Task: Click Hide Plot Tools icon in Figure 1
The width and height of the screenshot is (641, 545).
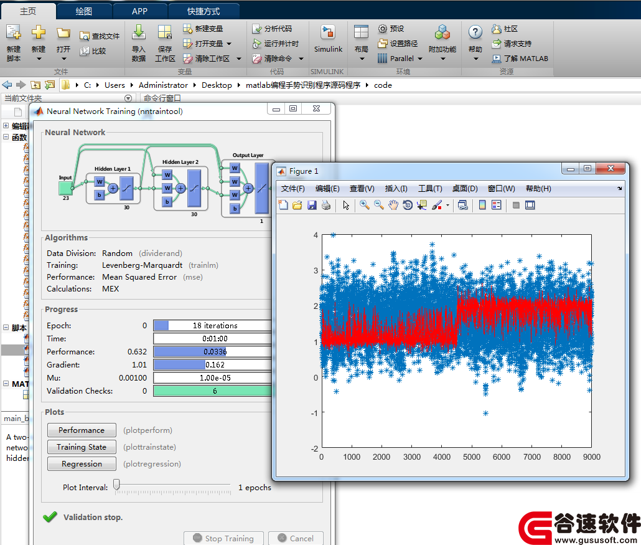Action: [x=516, y=205]
